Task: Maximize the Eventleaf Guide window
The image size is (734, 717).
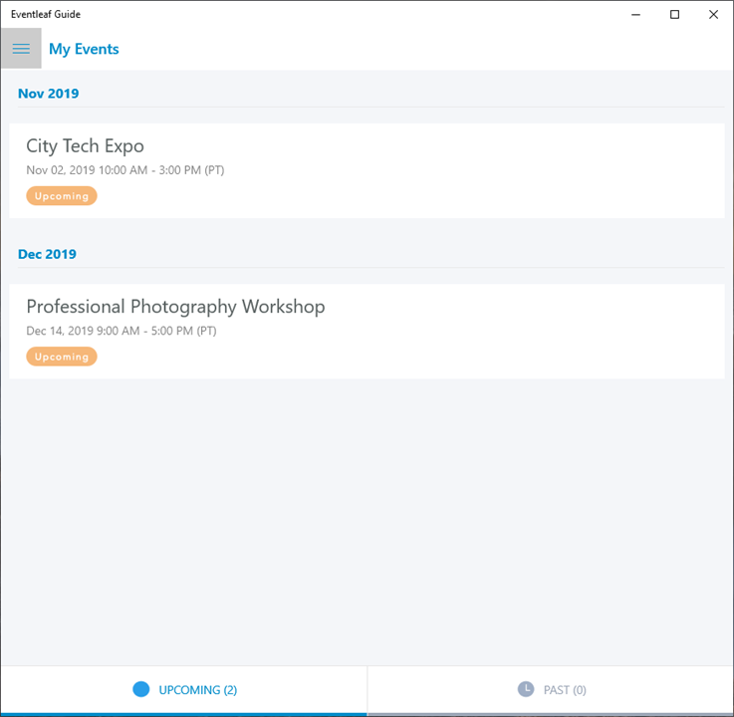Action: coord(674,15)
